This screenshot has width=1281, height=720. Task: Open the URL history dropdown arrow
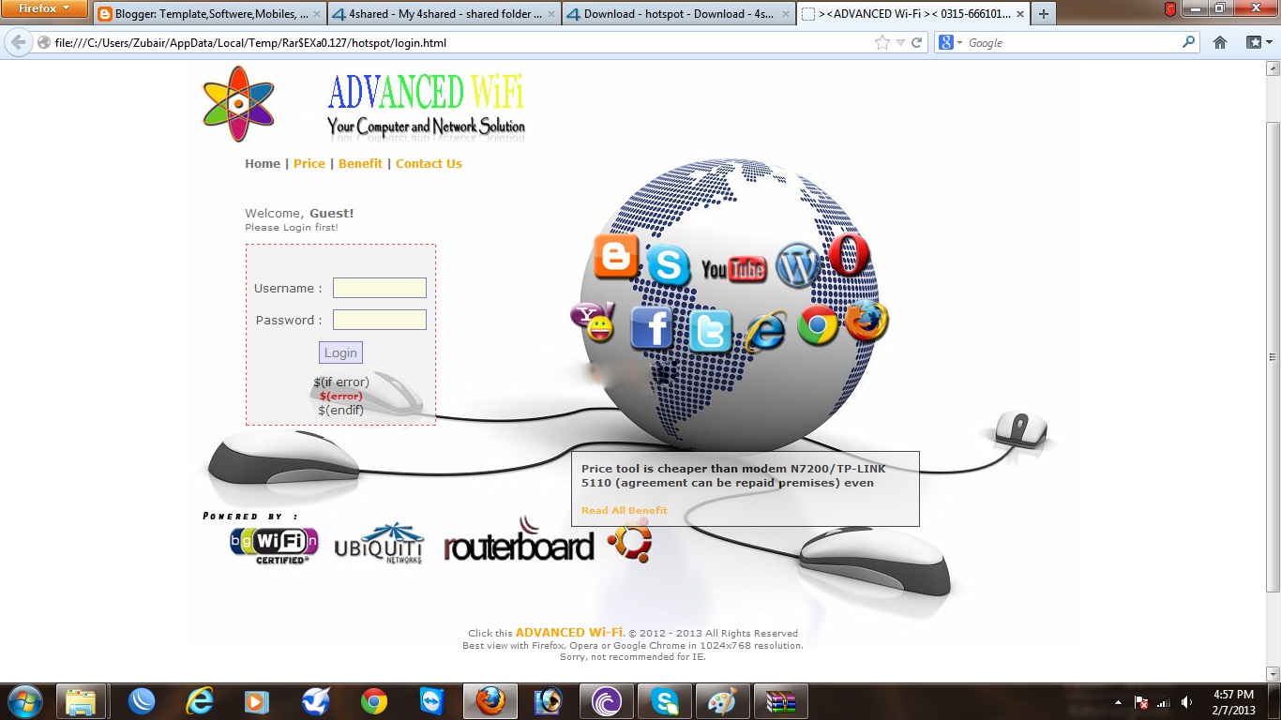click(x=900, y=42)
